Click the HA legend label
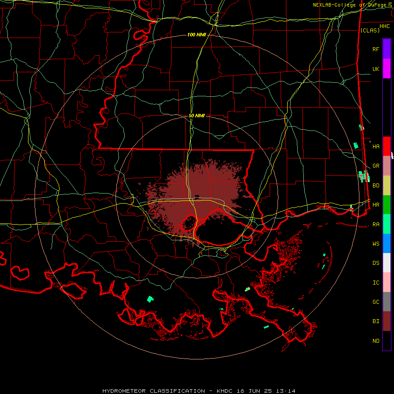Screen dimensions: 394x394 pyautogui.click(x=376, y=146)
